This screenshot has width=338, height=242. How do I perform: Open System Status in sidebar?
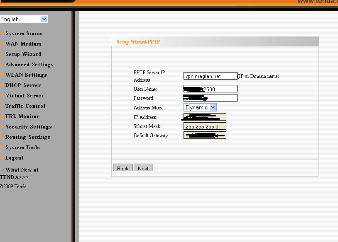(24, 34)
